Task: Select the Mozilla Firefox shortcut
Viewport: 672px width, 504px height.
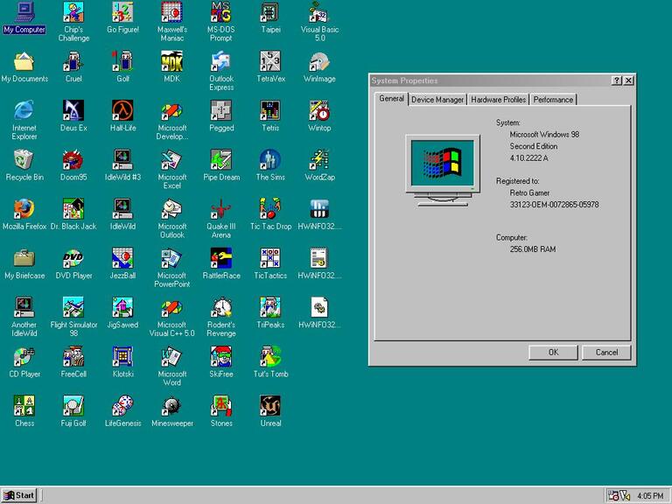Action: tap(24, 209)
